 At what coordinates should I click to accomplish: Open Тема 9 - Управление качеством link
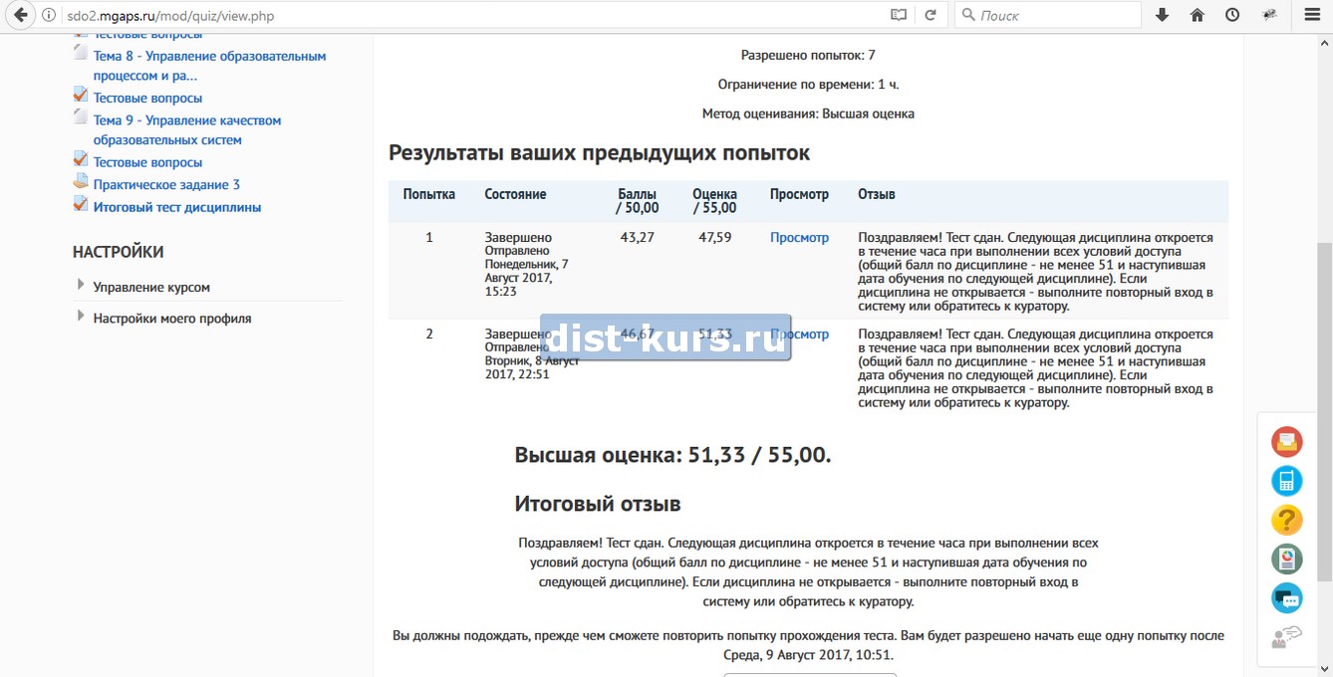pyautogui.click(x=187, y=129)
